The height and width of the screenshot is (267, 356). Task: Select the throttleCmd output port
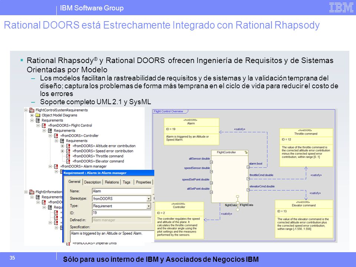248,179
